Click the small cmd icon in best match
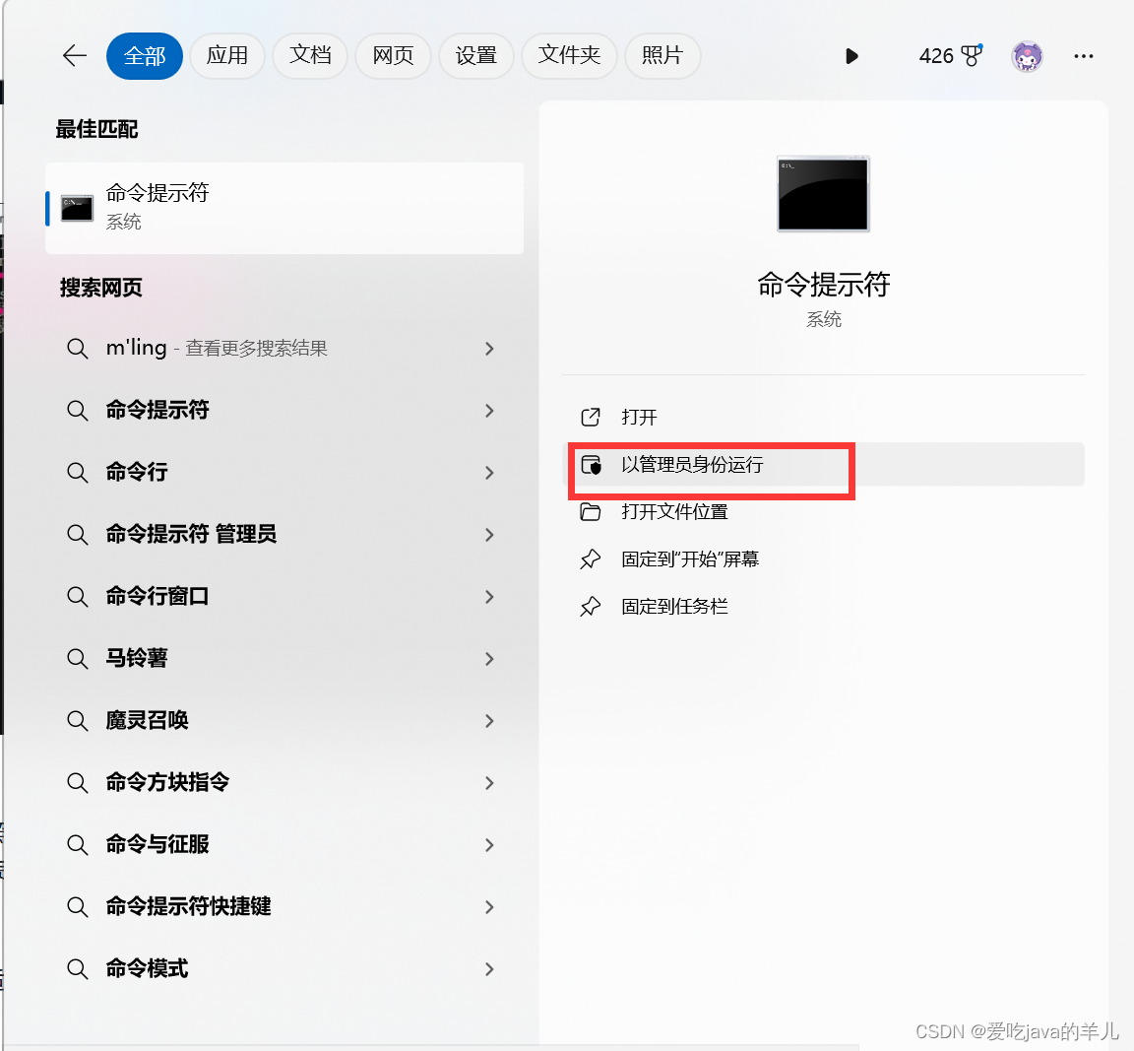Image resolution: width=1134 pixels, height=1051 pixels. [x=77, y=209]
